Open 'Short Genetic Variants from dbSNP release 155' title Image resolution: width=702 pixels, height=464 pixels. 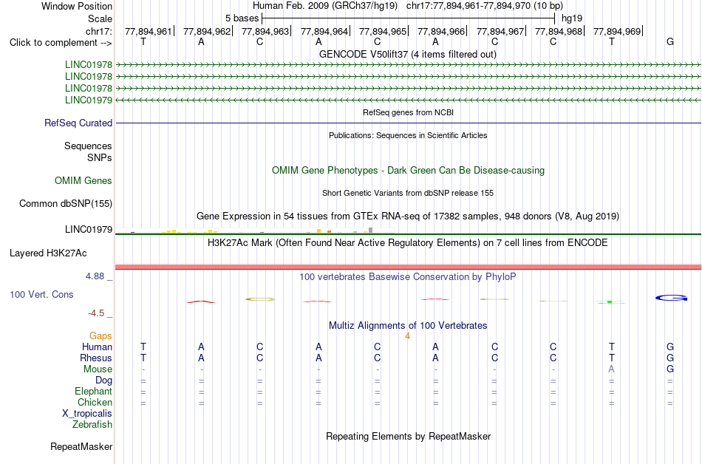coord(408,193)
